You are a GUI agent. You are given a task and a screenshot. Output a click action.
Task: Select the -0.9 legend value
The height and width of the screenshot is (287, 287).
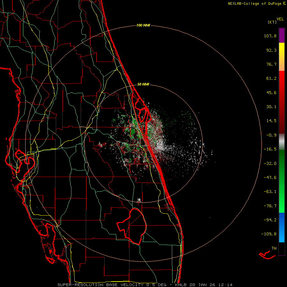click(x=271, y=135)
